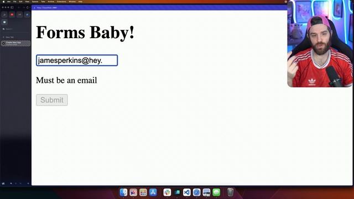This screenshot has height=199, width=354.
Task: Open the Extensions menu
Action: tap(61, 2)
